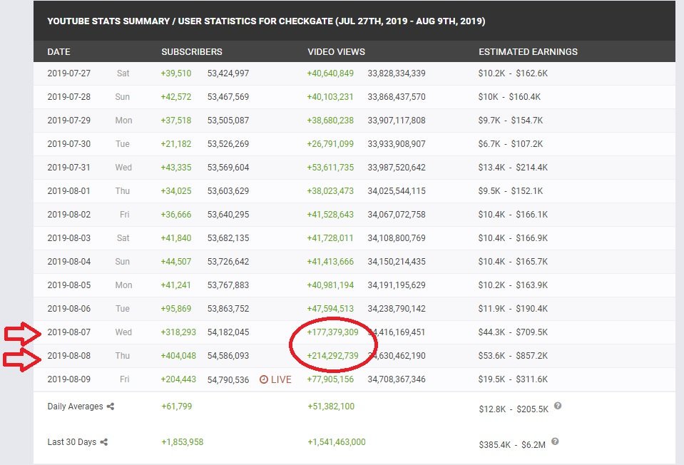684x465 pixels.
Task: Select date 2019-08-02
Action: pos(69,215)
